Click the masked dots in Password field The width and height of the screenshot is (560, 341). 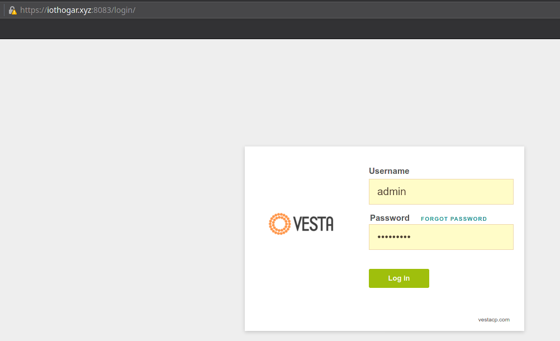pyautogui.click(x=394, y=237)
